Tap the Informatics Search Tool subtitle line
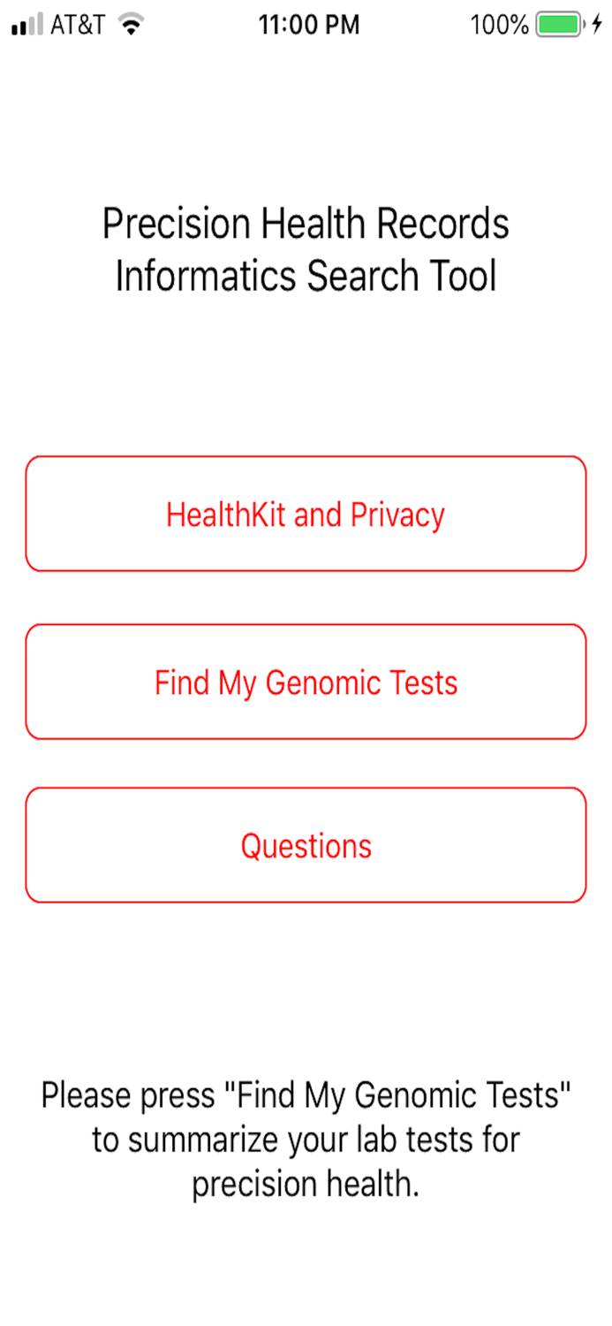The height and width of the screenshot is (1326, 612). pyautogui.click(x=306, y=274)
